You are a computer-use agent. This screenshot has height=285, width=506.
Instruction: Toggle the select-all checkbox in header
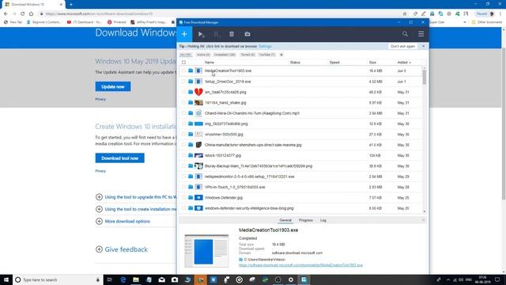[183, 62]
